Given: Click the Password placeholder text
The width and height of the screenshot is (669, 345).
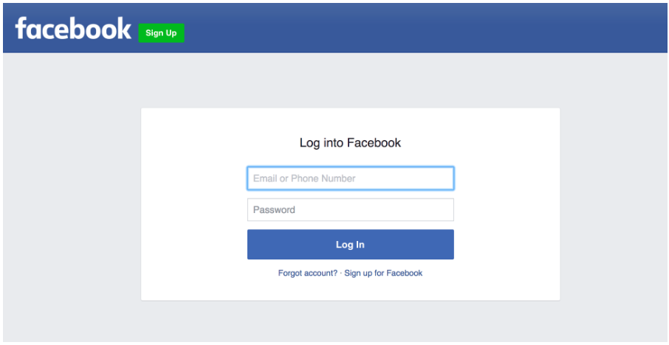Looking at the screenshot, I should 274,210.
